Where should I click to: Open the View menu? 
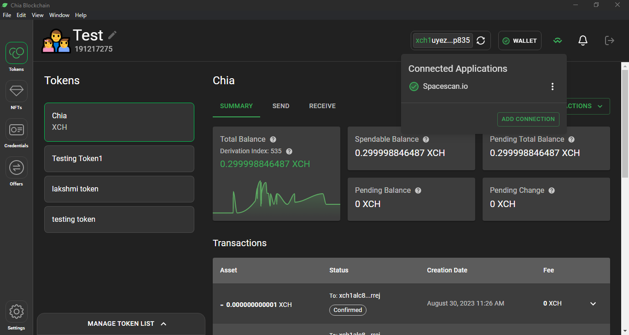click(38, 15)
